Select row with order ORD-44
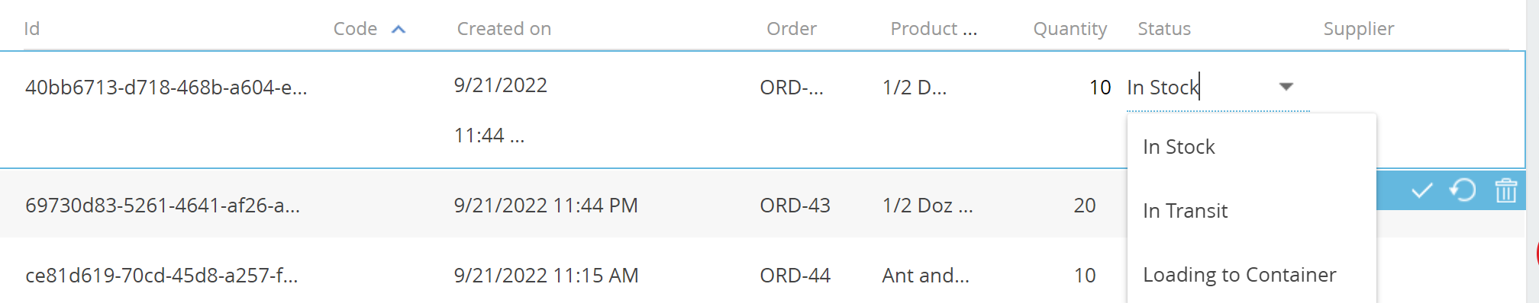 click(687, 275)
